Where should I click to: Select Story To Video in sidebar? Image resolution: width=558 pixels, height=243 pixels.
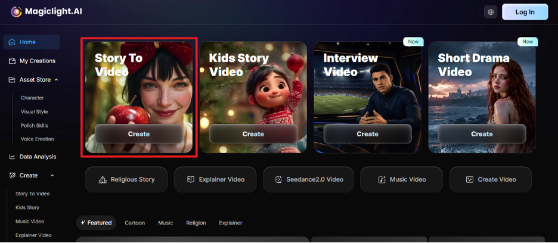tap(33, 194)
